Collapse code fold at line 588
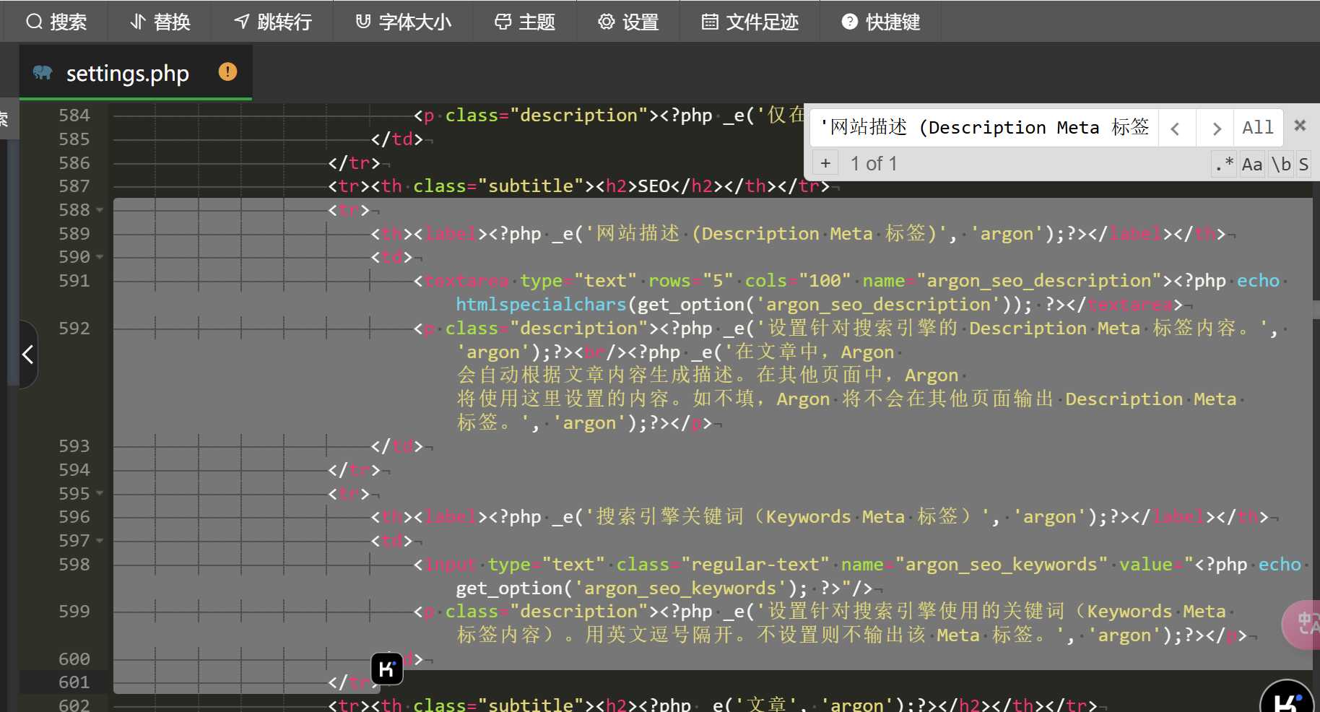The height and width of the screenshot is (712, 1320). [100, 210]
